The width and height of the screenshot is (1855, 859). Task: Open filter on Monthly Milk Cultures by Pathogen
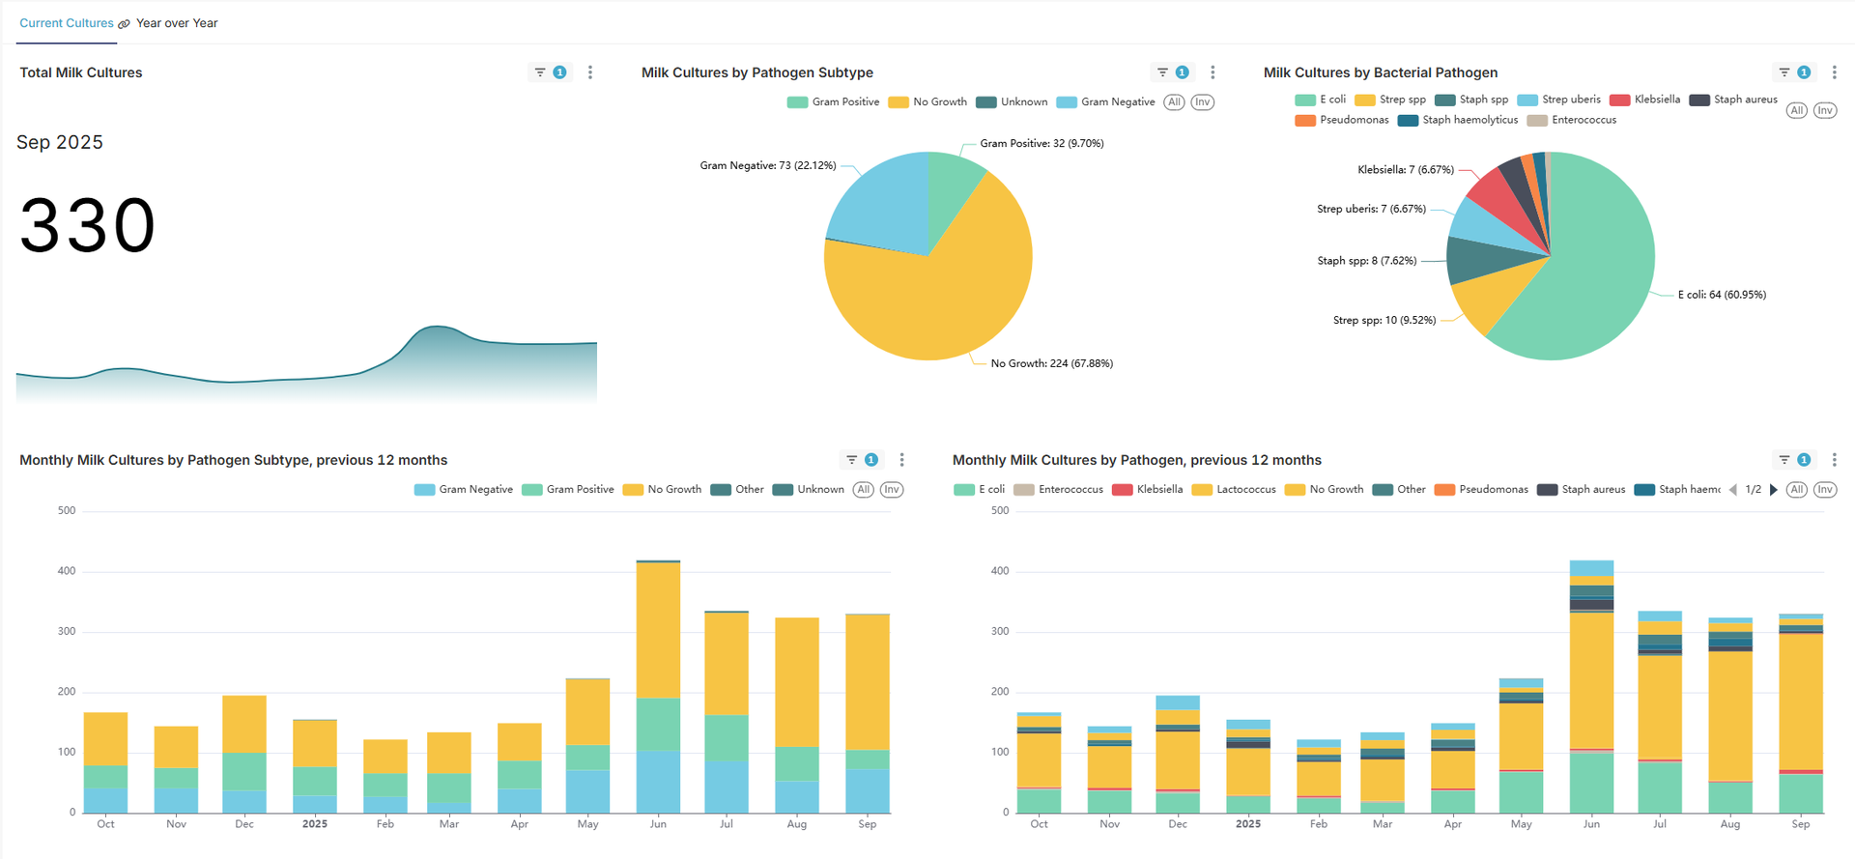[x=1784, y=460]
